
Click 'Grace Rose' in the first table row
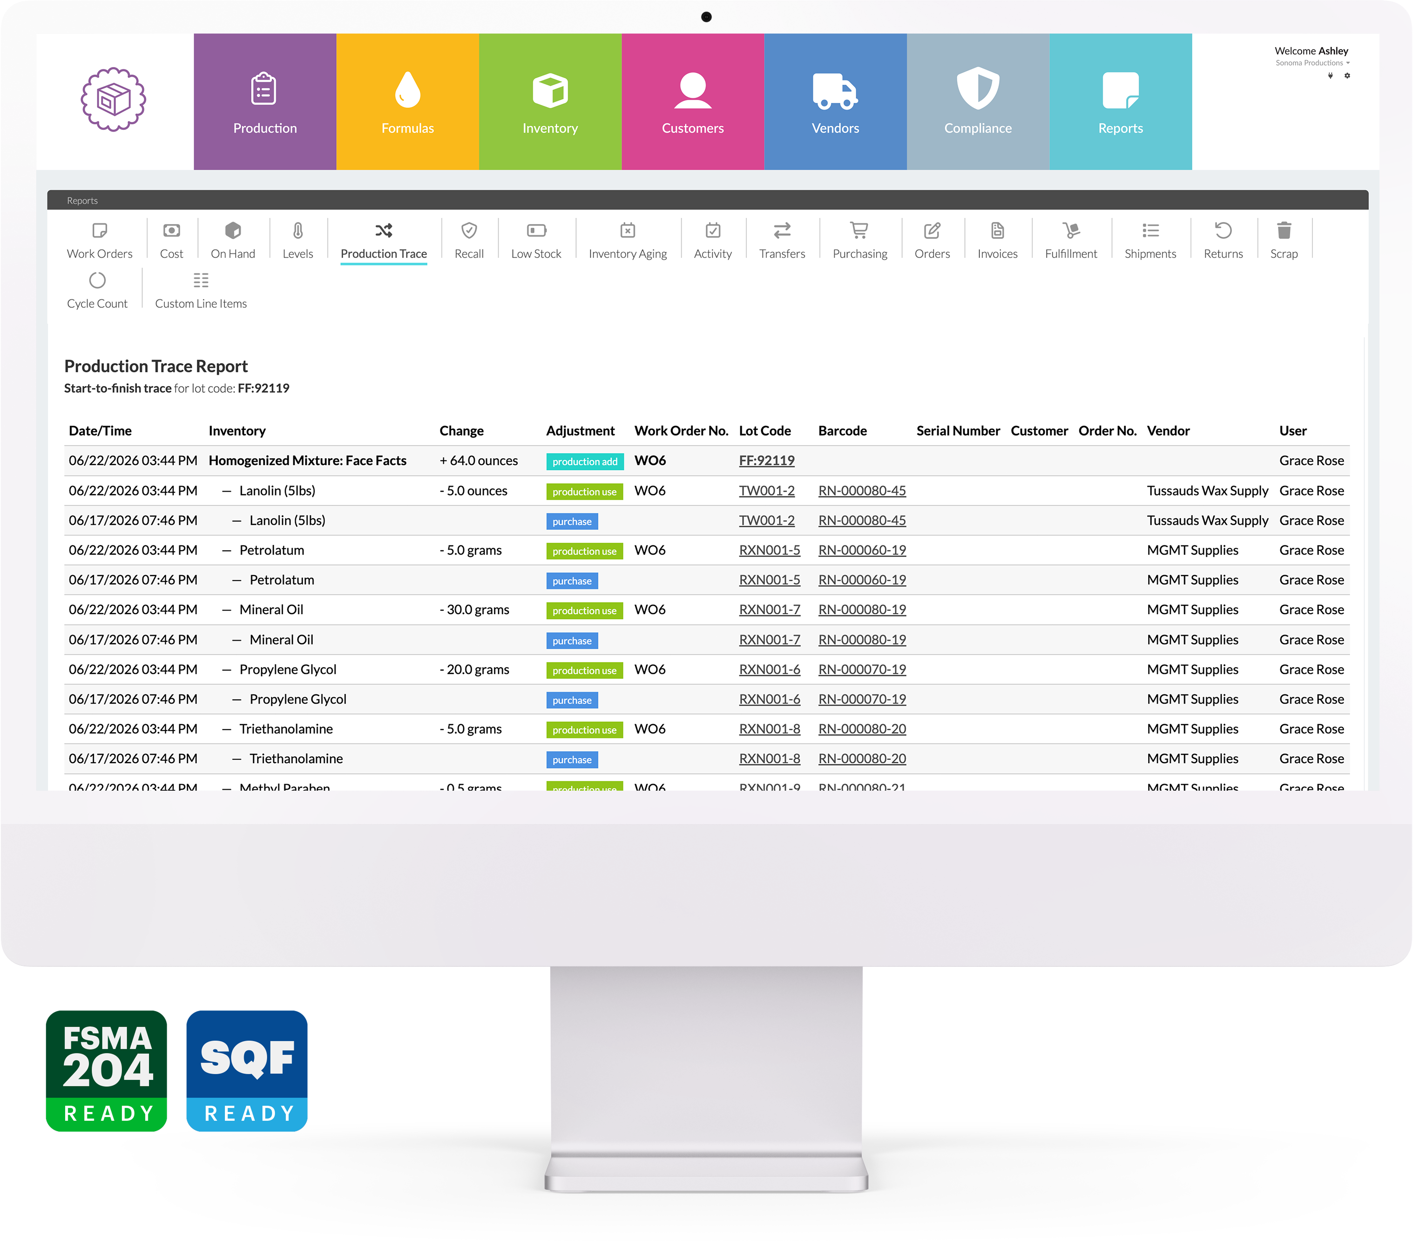pyautogui.click(x=1312, y=461)
